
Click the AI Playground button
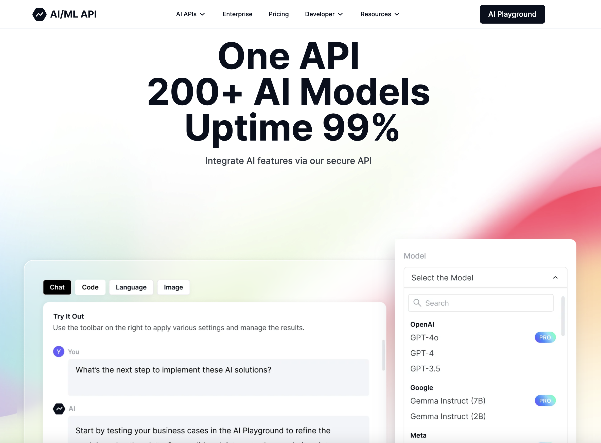pyautogui.click(x=512, y=14)
